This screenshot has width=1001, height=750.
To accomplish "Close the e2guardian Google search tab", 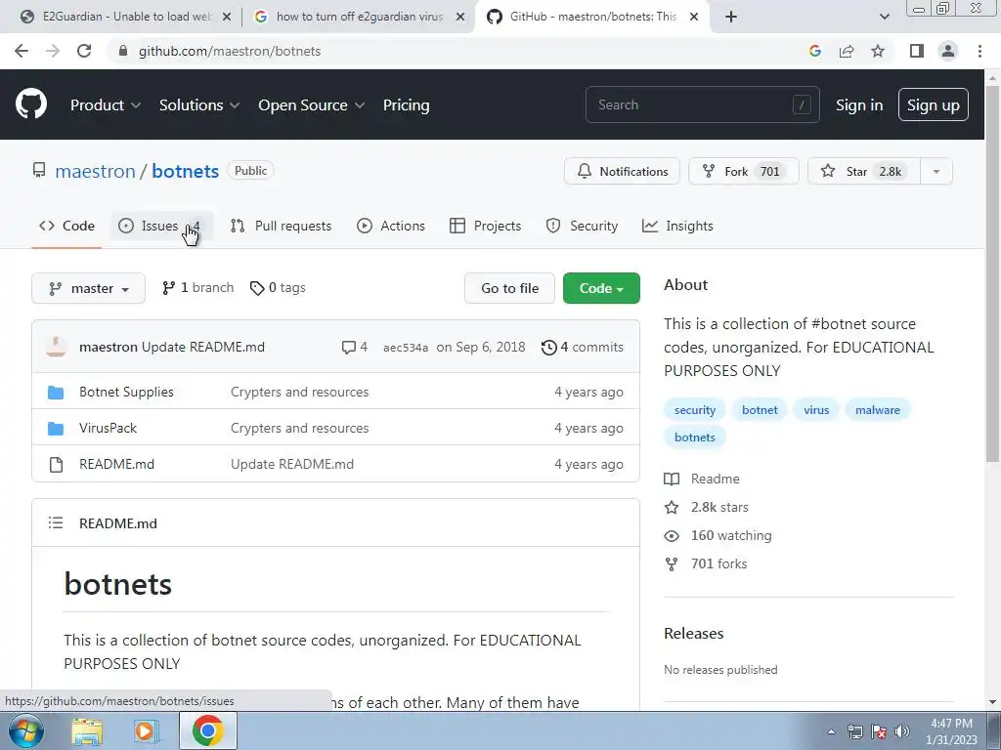I will tap(460, 17).
